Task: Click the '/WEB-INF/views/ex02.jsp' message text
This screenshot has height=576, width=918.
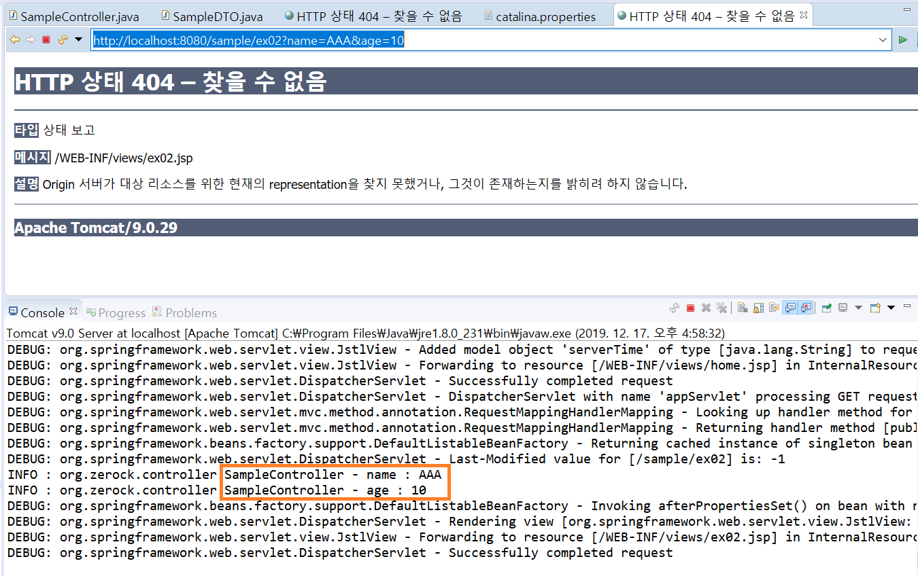Action: pos(124,158)
